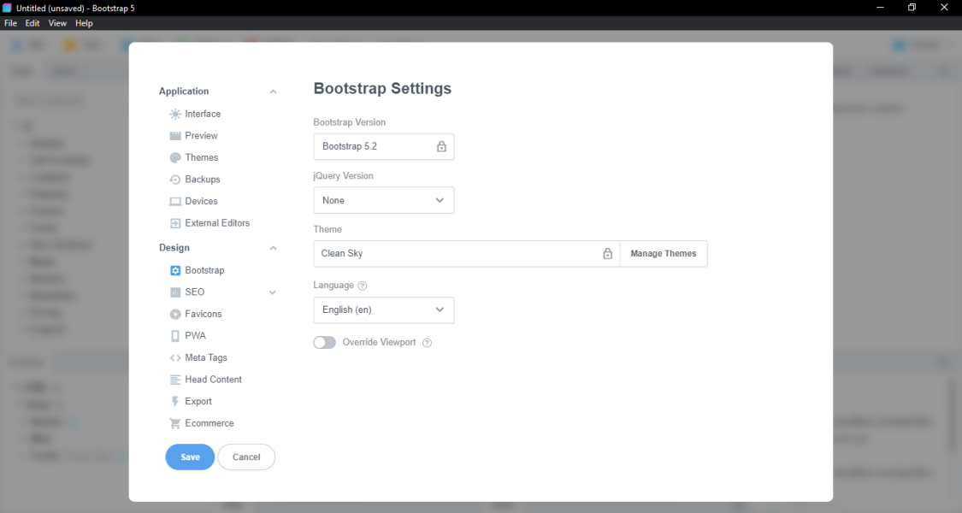Select the Meta Tags label
Viewport: 962px width, 513px height.
tap(206, 357)
